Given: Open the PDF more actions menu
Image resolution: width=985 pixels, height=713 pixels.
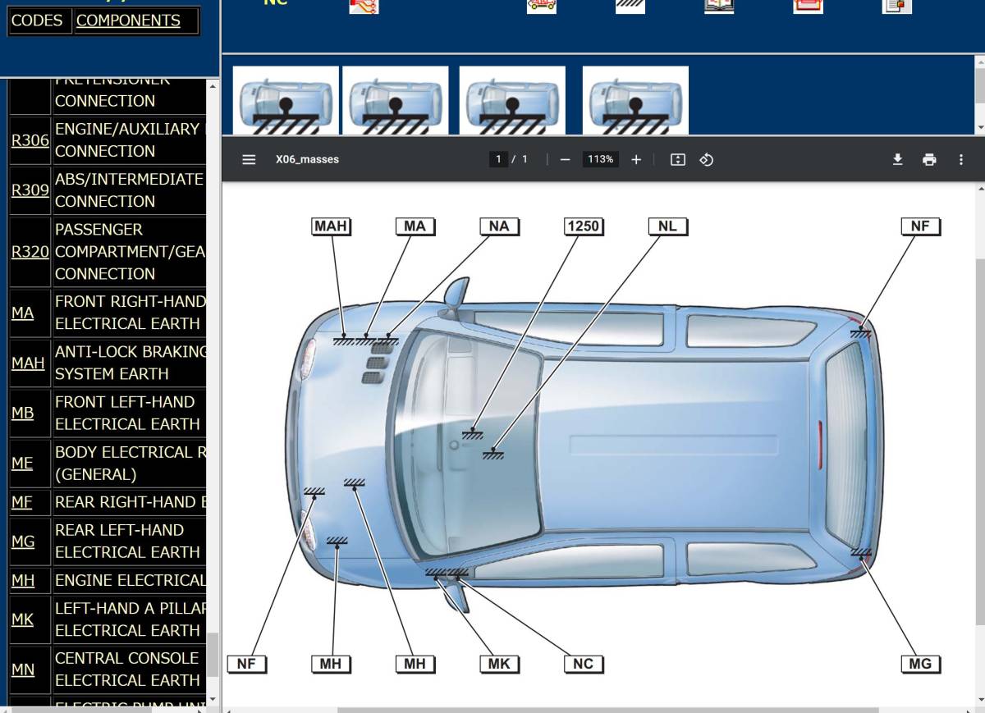Looking at the screenshot, I should coord(961,159).
